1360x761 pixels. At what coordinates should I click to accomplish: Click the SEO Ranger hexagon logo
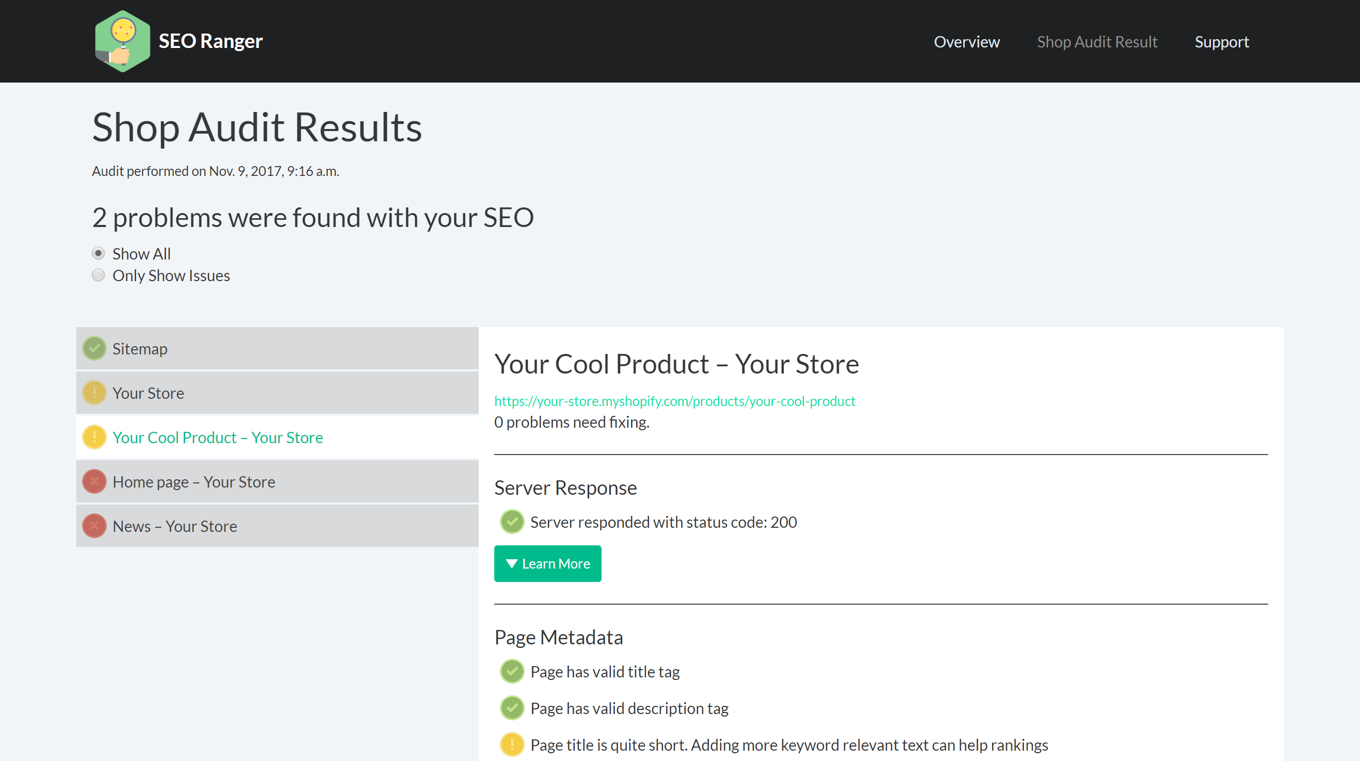click(122, 41)
